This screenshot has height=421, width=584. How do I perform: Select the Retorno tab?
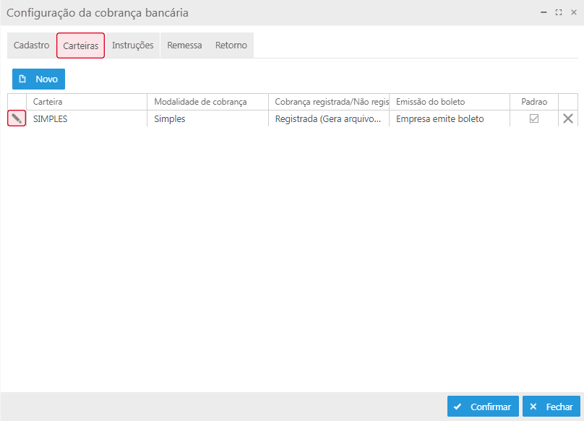(231, 45)
